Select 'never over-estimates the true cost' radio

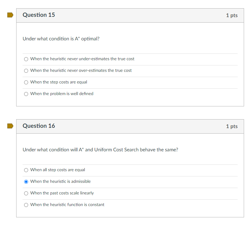click(x=26, y=71)
